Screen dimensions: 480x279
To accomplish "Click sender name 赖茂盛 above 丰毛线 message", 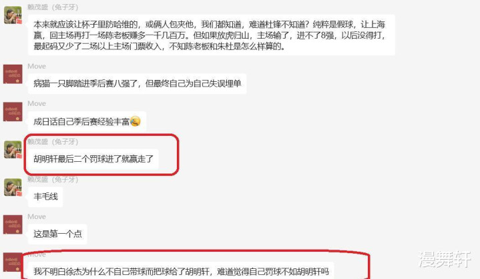I will point(53,179).
